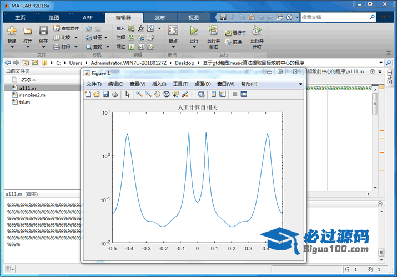The image size is (397, 277).
Task: Switch to the Plots (绘图) tab
Action: coord(54,18)
